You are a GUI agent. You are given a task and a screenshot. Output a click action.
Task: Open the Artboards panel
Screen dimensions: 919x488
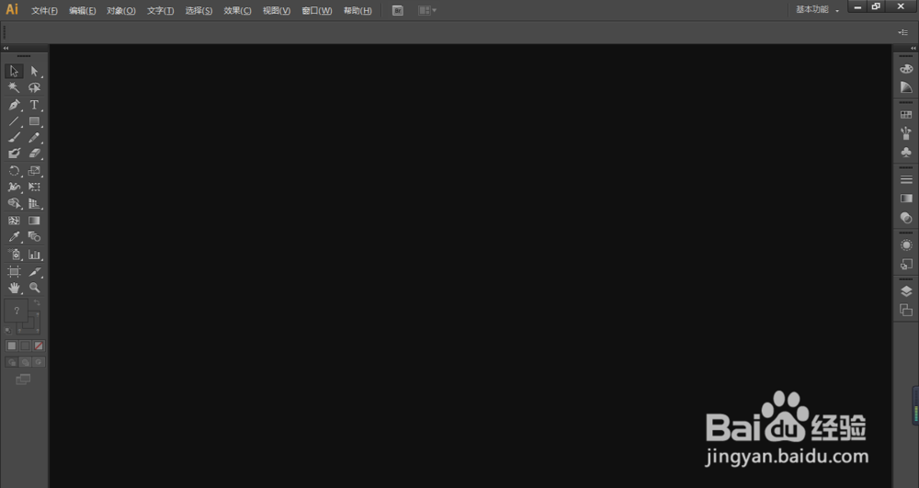tap(906, 311)
